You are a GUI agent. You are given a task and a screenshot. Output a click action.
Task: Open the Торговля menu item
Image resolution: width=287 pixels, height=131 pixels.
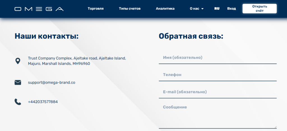96,9
